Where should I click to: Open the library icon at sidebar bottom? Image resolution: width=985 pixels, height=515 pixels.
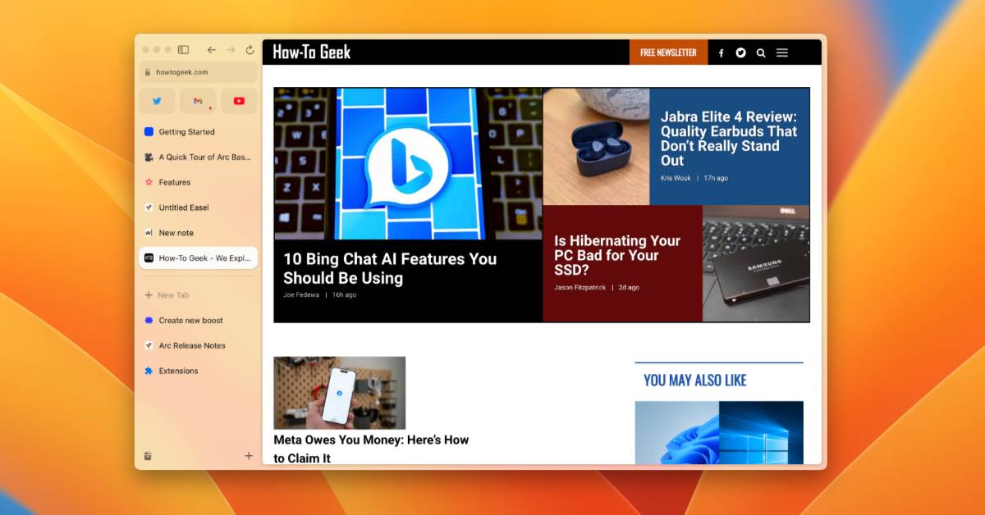(148, 456)
